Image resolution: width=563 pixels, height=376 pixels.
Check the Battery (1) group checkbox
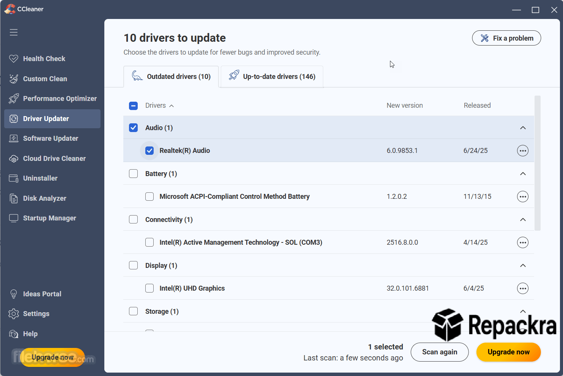point(134,174)
